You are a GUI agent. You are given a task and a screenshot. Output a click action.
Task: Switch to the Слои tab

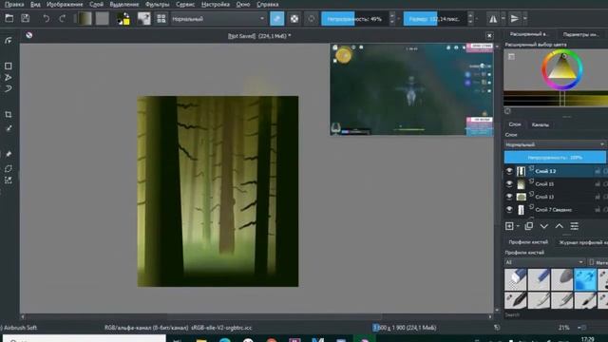pyautogui.click(x=515, y=124)
